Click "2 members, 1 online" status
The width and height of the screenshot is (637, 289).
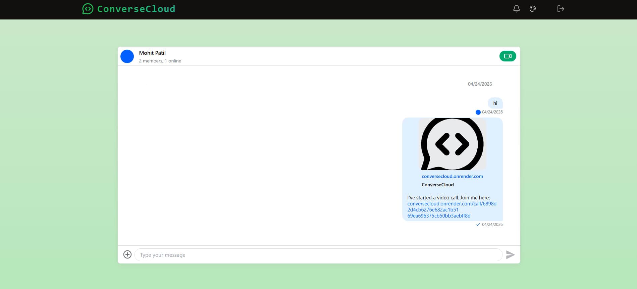pyautogui.click(x=160, y=61)
